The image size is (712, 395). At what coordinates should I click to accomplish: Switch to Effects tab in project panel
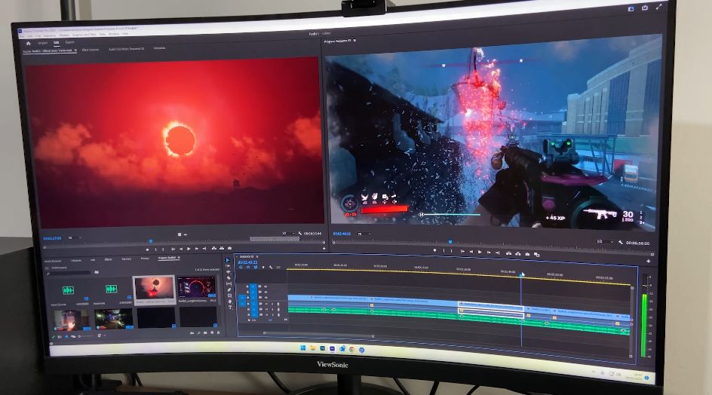click(x=108, y=259)
